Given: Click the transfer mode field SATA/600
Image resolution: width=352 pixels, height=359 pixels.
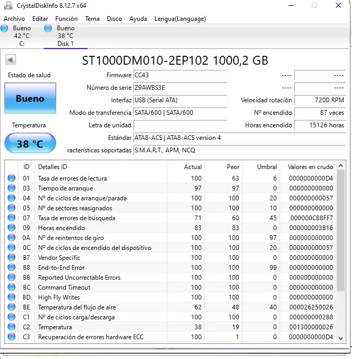Looking at the screenshot, I should (x=180, y=113).
